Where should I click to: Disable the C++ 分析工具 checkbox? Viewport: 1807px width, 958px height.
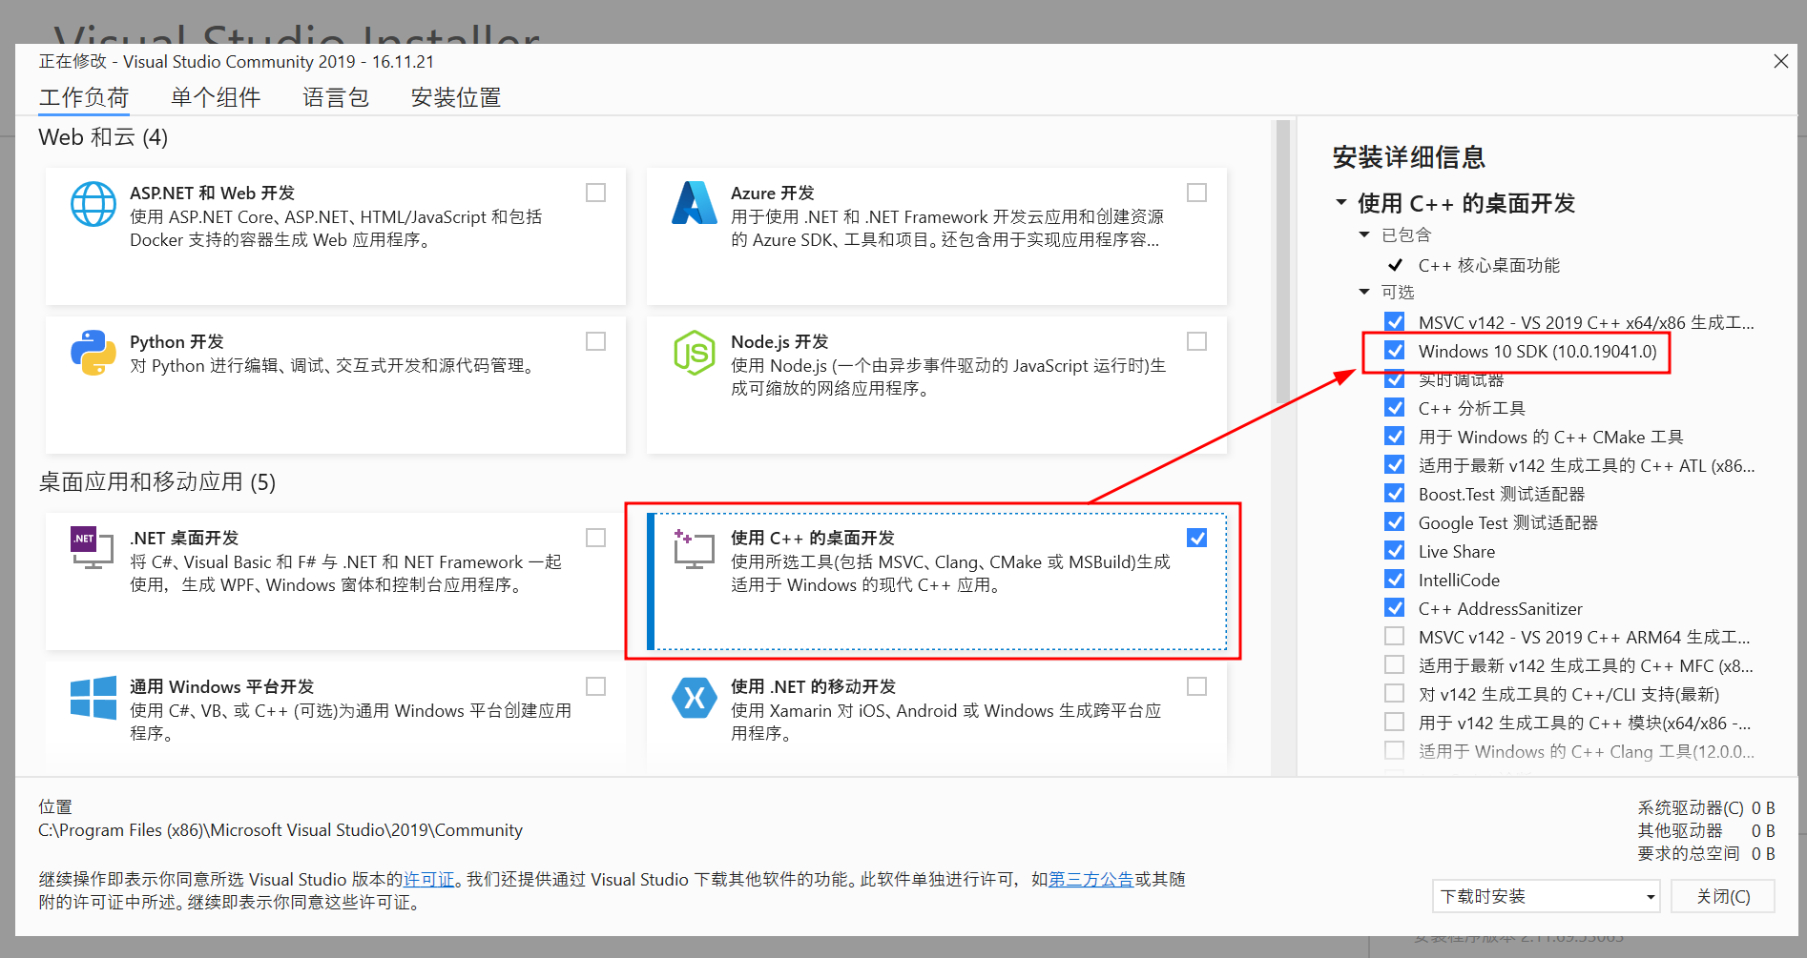[x=1395, y=408]
